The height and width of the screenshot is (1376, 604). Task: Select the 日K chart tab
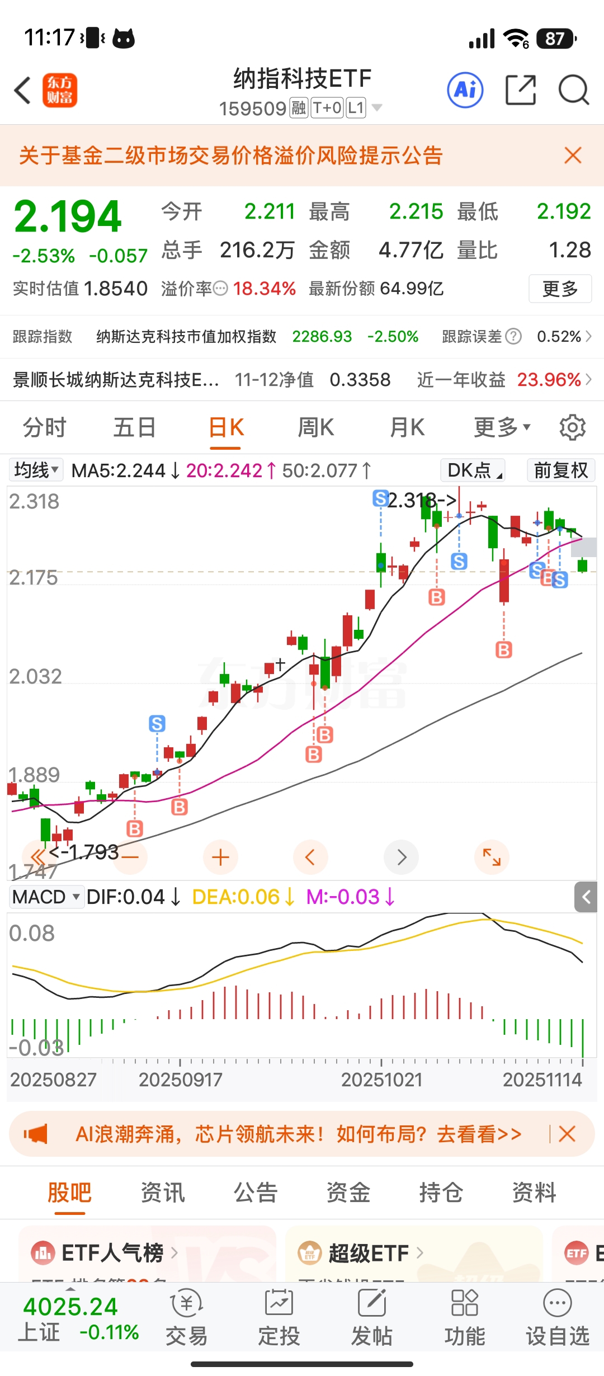(x=226, y=428)
